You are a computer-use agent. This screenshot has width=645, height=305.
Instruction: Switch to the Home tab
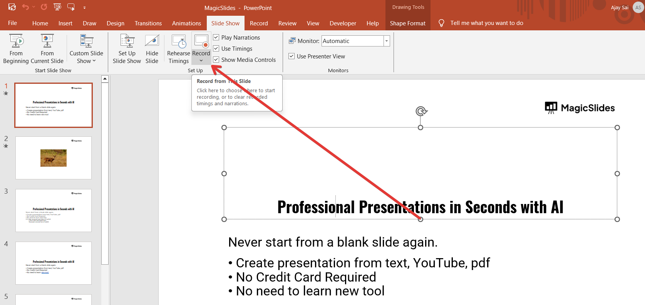[x=40, y=23]
